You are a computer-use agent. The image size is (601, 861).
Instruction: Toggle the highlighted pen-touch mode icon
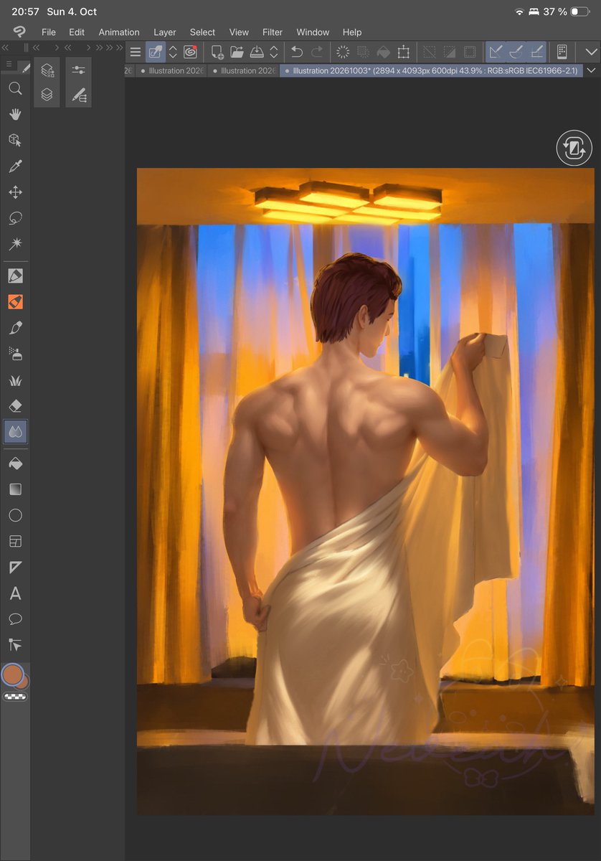[x=156, y=52]
